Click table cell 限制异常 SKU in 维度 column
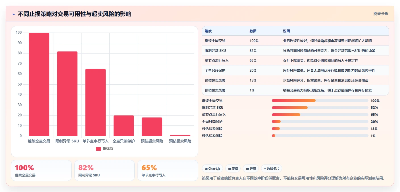Screen dimensions: 400x192 point(215,51)
